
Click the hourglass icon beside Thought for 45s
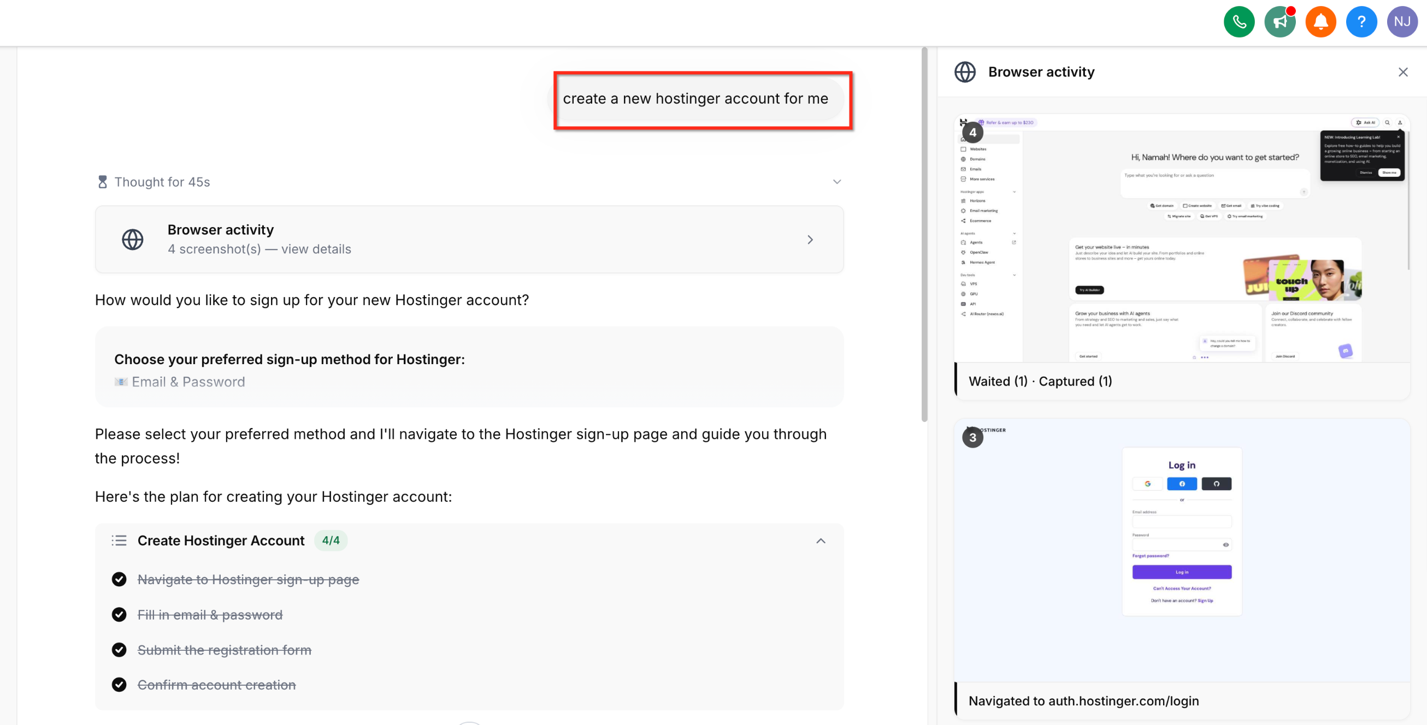point(103,182)
